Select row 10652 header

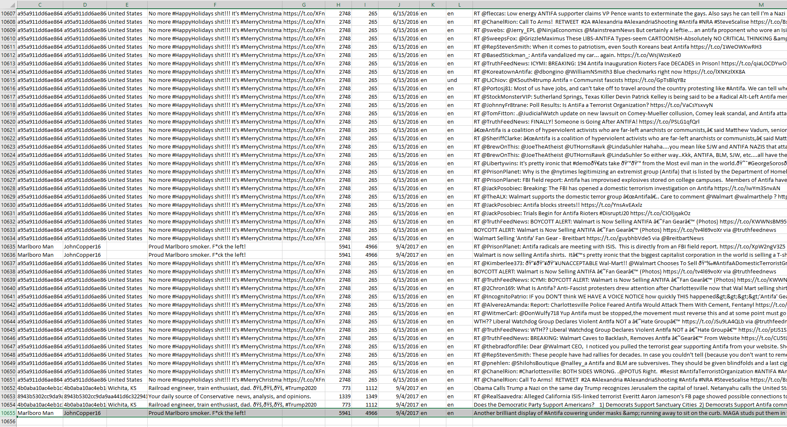point(8,388)
